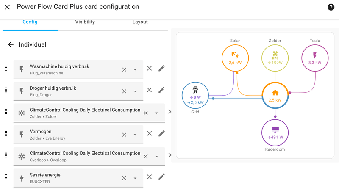Switch to the Layout tab

[140, 22]
